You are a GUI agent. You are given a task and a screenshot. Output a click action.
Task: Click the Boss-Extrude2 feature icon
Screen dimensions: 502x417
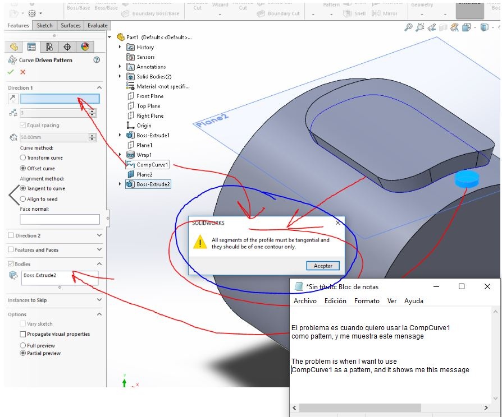click(130, 184)
